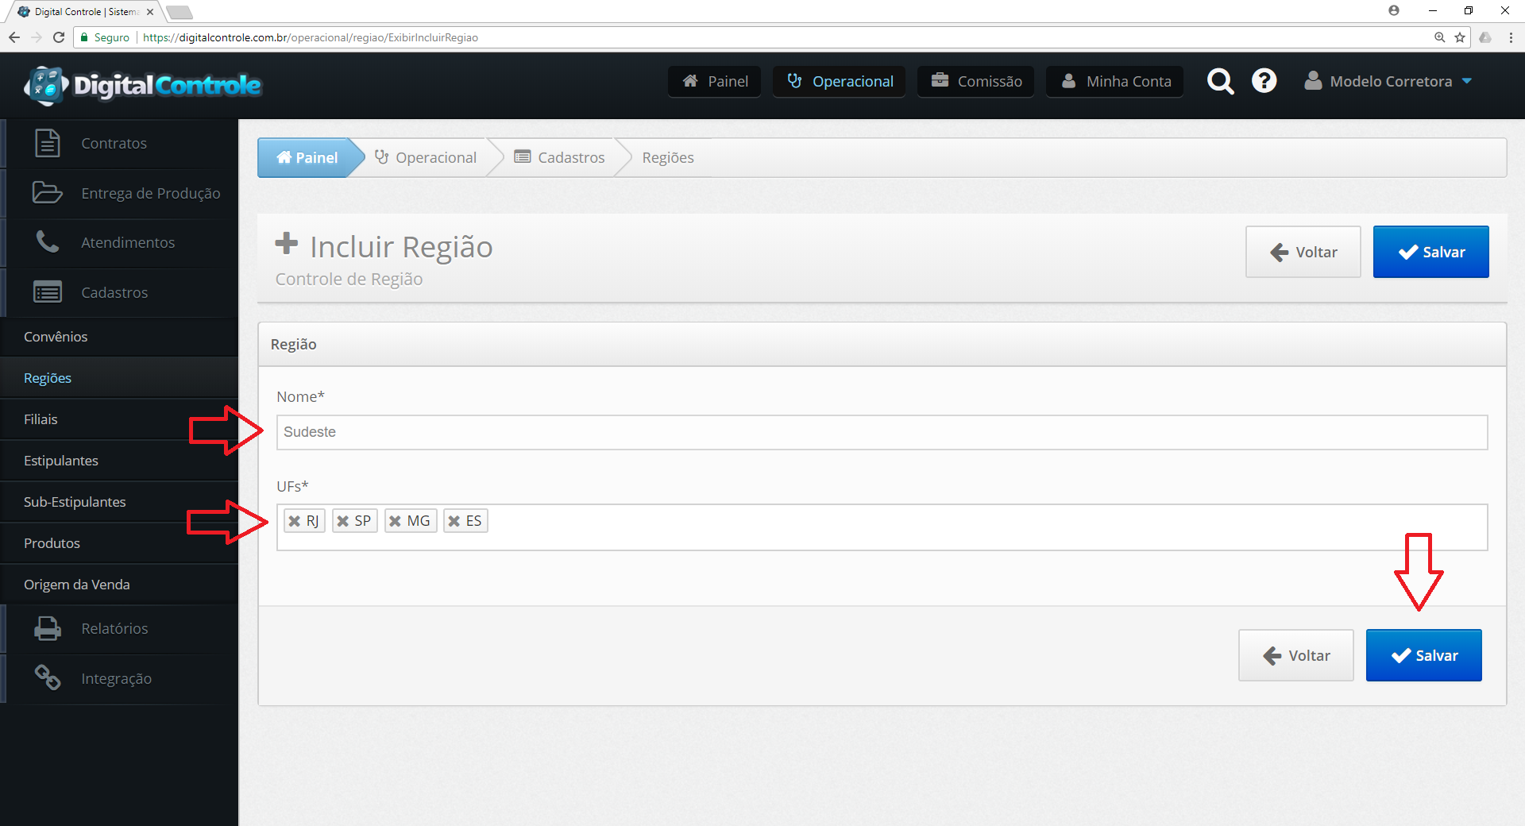Click the Operacional breadcrumb
This screenshot has height=826, width=1525.
(x=426, y=157)
